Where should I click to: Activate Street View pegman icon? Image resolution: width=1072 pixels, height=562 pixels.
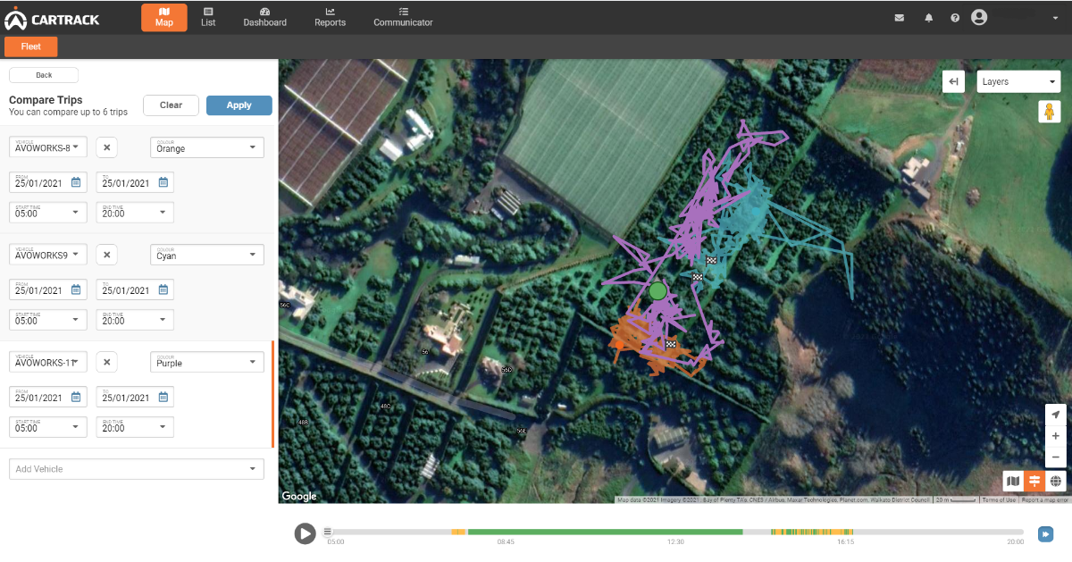point(1049,112)
